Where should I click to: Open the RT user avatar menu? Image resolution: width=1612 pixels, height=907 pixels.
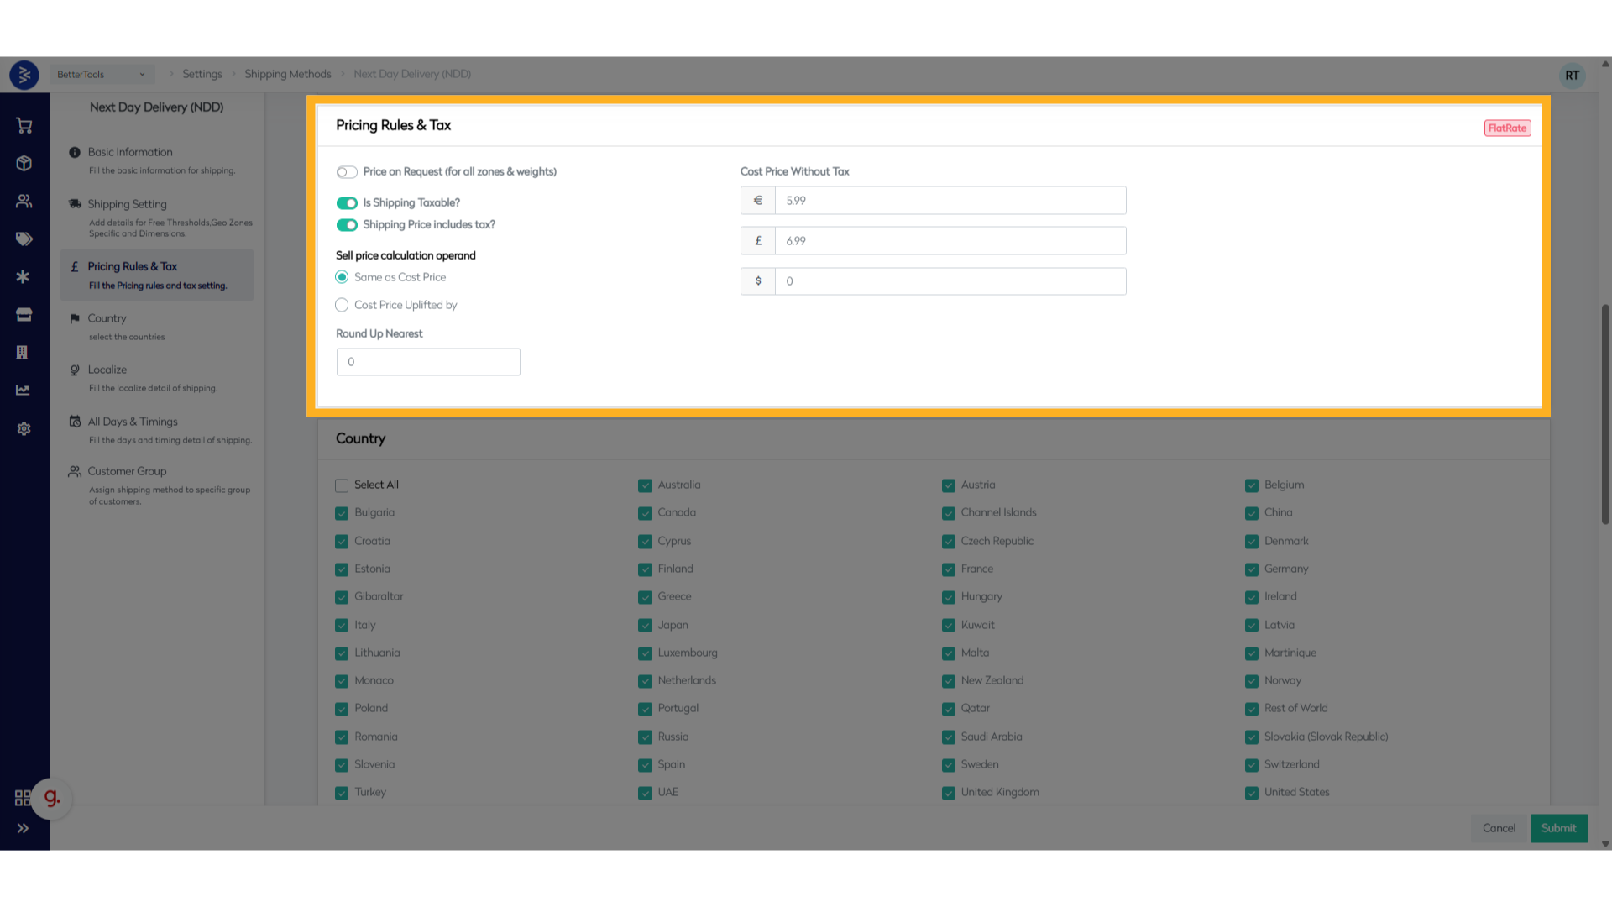pos(1572,76)
